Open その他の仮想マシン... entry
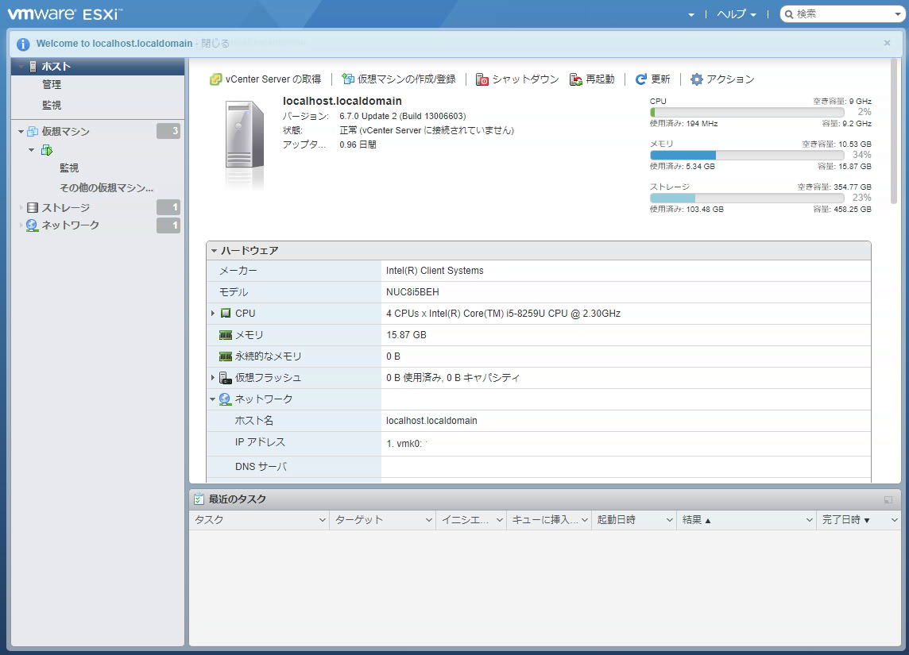The image size is (909, 655). 106,188
